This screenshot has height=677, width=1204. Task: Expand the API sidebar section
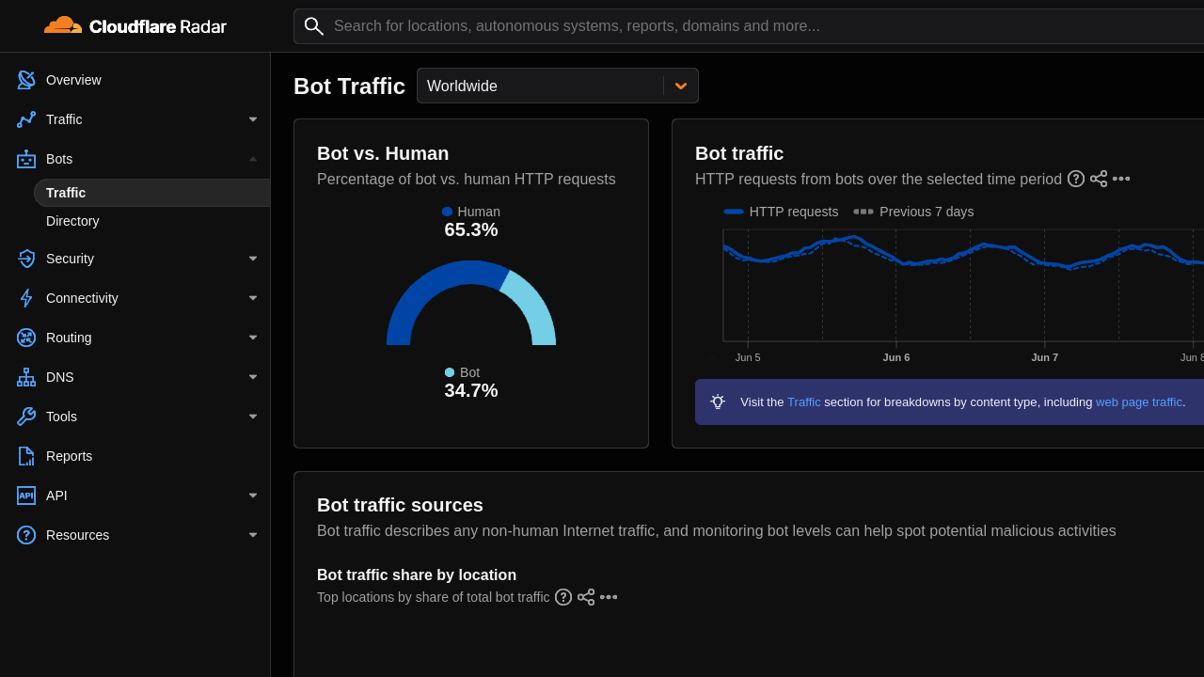(253, 496)
